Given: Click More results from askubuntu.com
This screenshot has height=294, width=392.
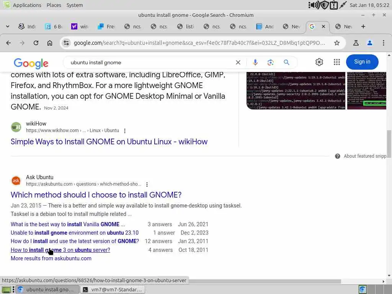Looking at the screenshot, I should (51, 258).
